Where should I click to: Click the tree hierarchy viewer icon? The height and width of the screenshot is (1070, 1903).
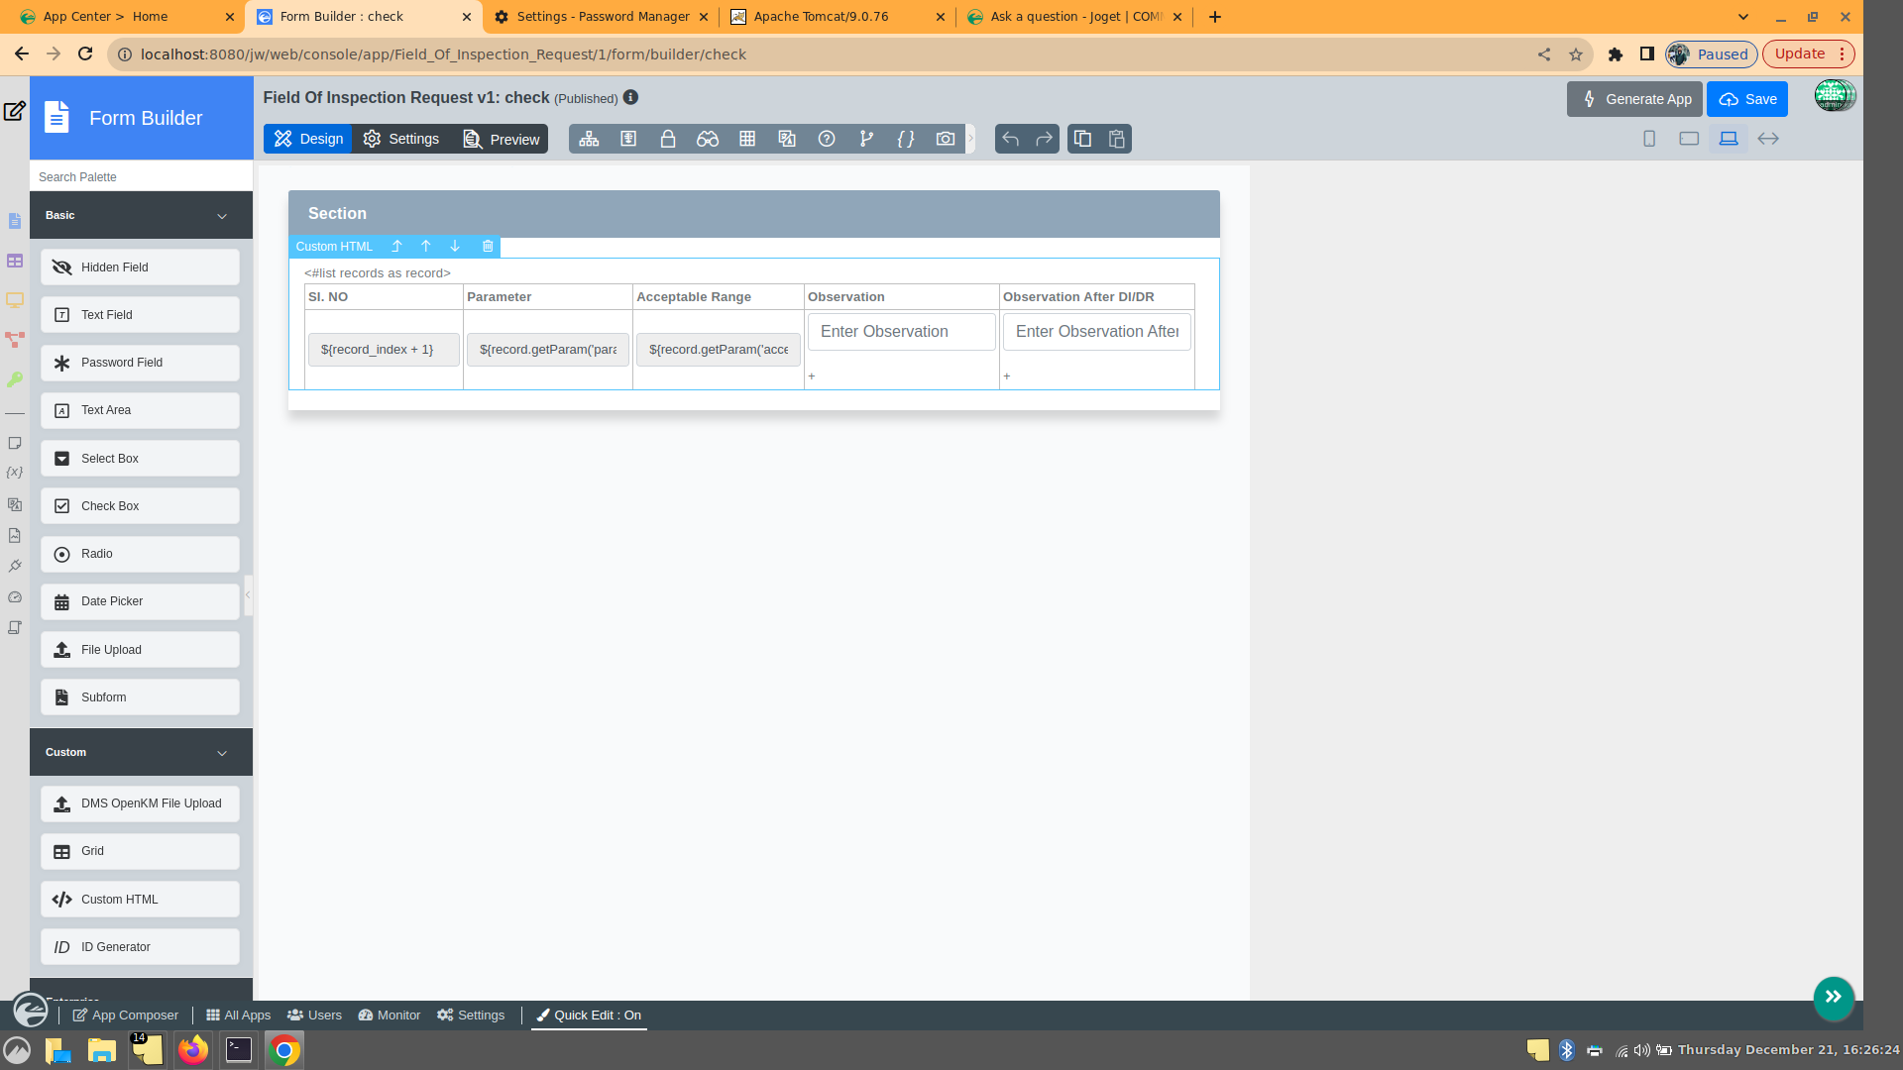[x=589, y=139]
